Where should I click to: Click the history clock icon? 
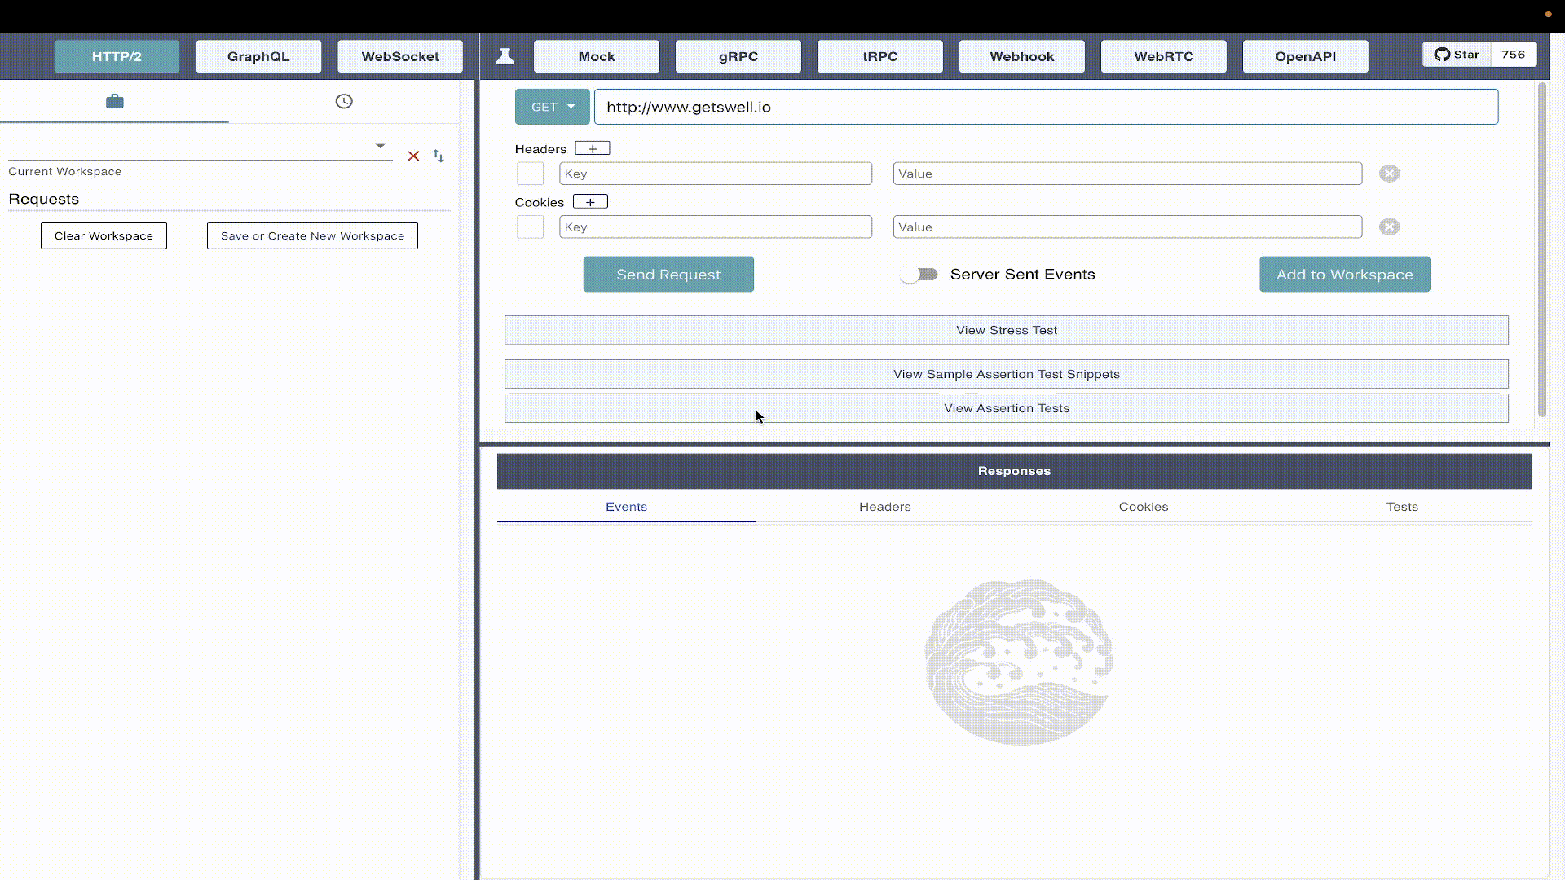coord(344,100)
